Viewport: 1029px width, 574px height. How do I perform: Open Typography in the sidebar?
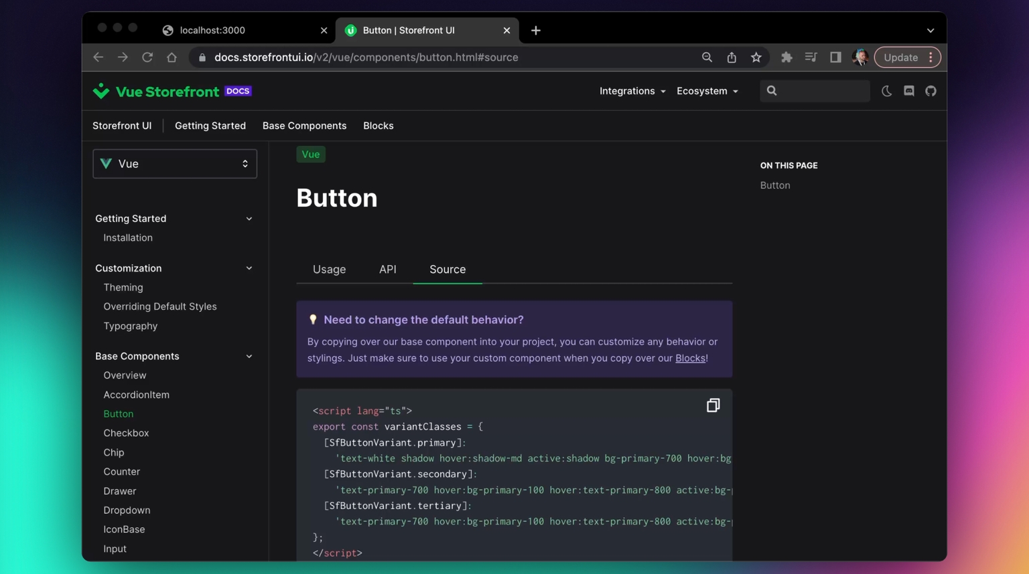pos(131,326)
